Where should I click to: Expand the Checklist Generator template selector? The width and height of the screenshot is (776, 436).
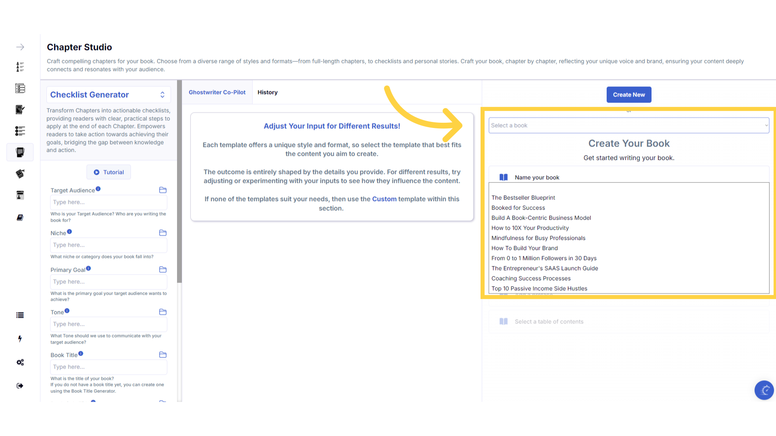108,95
